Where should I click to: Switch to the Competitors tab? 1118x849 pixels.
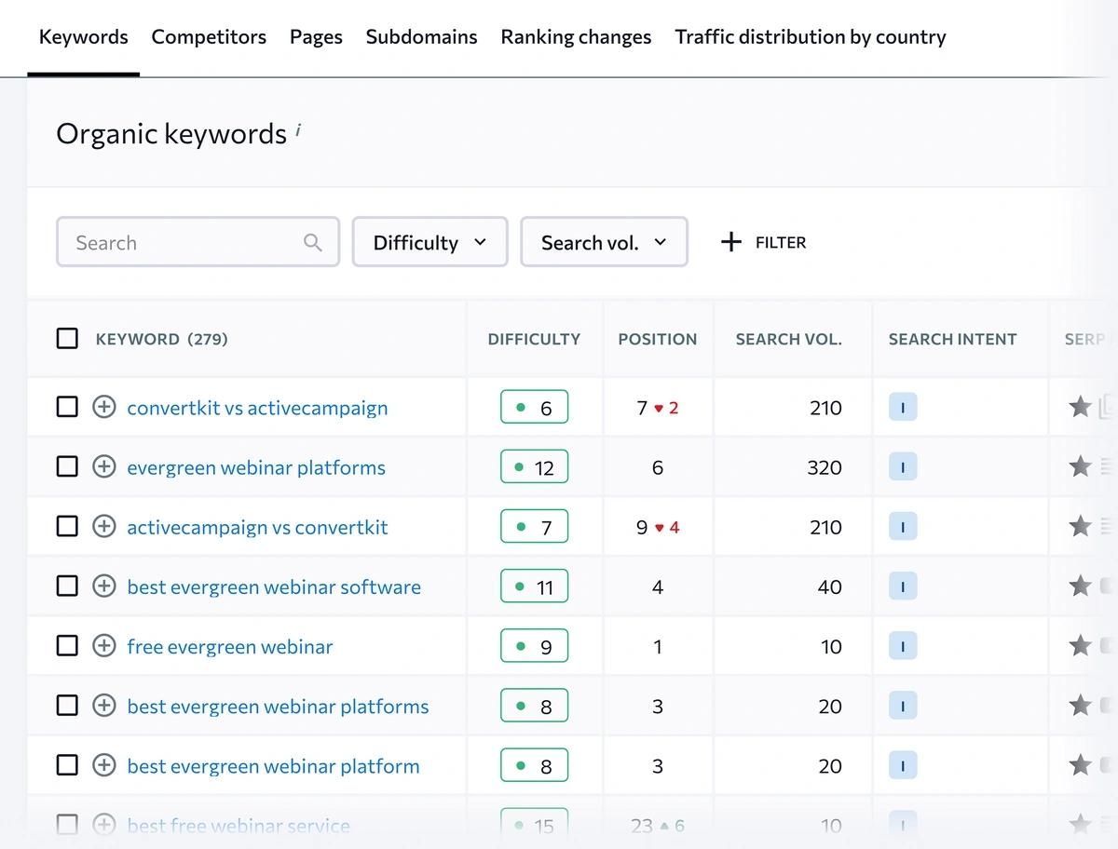tap(209, 37)
